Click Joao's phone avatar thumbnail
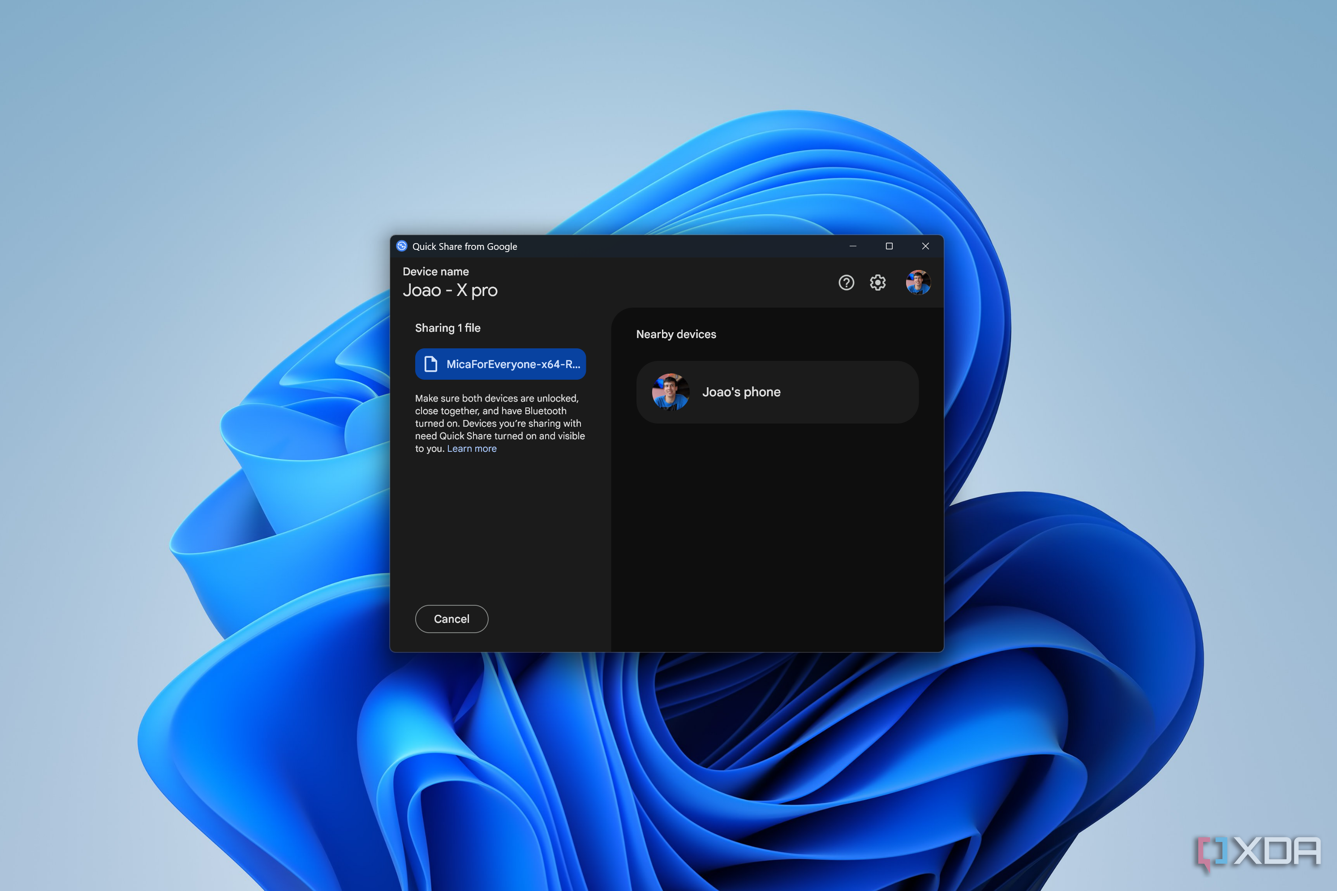 point(671,392)
